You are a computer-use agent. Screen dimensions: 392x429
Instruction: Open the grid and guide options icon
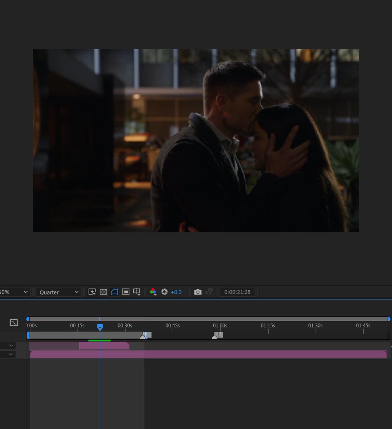(x=137, y=292)
